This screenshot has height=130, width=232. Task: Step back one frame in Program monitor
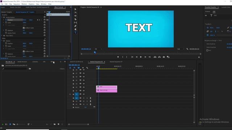(137, 57)
